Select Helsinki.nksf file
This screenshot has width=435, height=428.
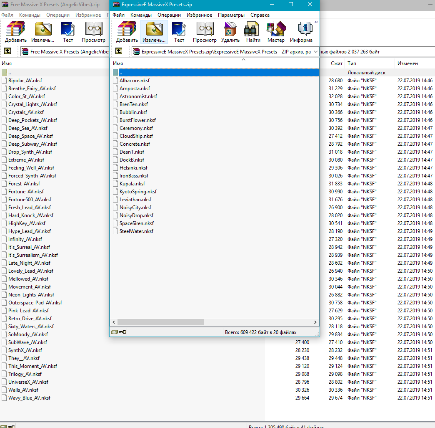133,168
